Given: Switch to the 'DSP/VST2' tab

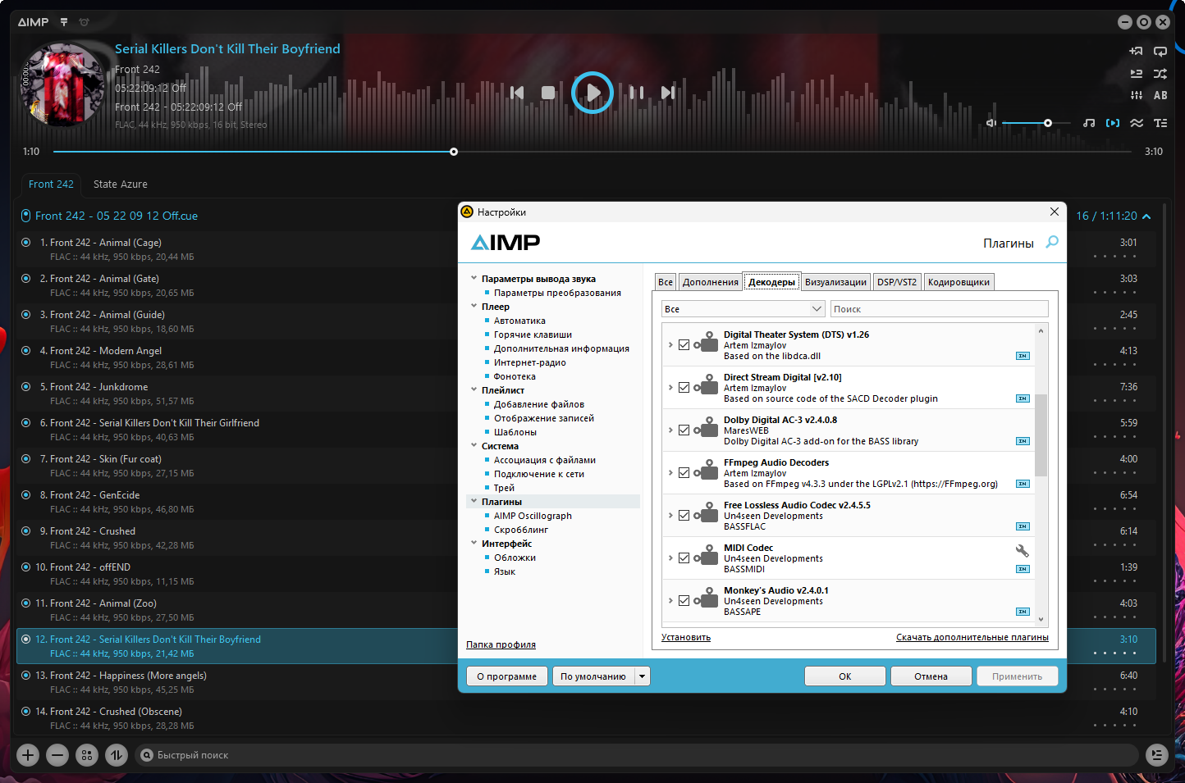Looking at the screenshot, I should click(x=897, y=282).
